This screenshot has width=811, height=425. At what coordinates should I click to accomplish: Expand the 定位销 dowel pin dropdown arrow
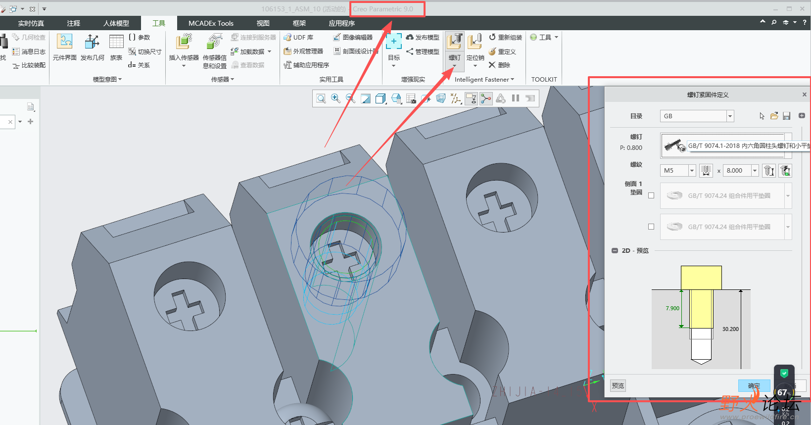476,66
